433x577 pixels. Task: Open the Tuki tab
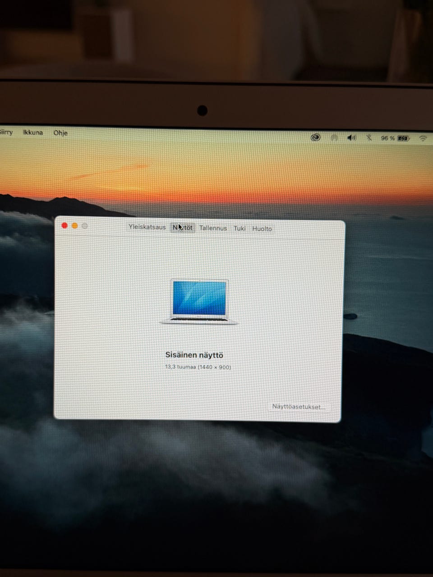(240, 229)
